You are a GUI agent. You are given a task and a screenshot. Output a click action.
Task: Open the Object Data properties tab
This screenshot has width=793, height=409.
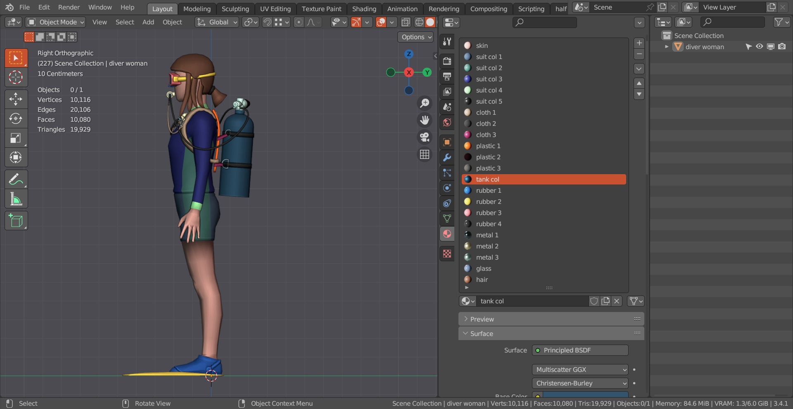point(447,219)
